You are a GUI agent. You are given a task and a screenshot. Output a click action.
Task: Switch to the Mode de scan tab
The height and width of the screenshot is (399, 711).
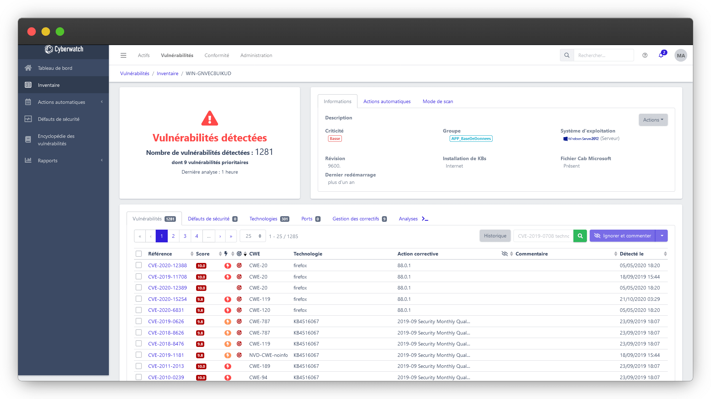pos(437,101)
